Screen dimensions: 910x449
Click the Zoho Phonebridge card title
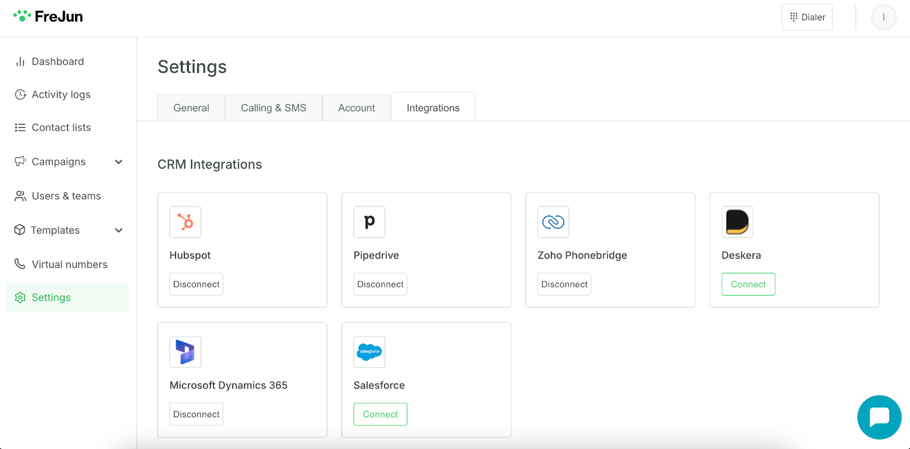[582, 255]
